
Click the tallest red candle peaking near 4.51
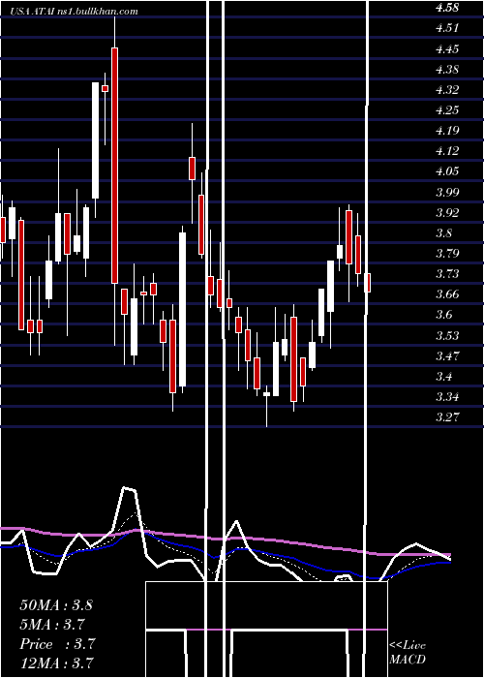click(x=114, y=166)
